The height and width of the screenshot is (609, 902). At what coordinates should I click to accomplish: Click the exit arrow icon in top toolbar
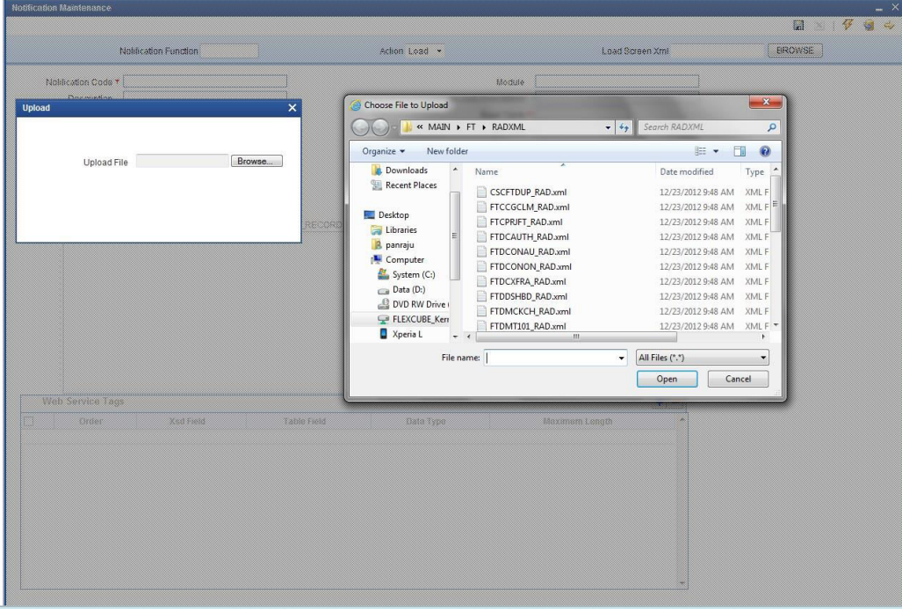(890, 25)
